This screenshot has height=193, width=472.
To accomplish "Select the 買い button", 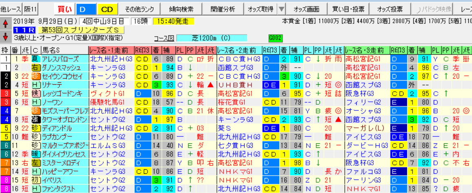I will click(x=65, y=9).
